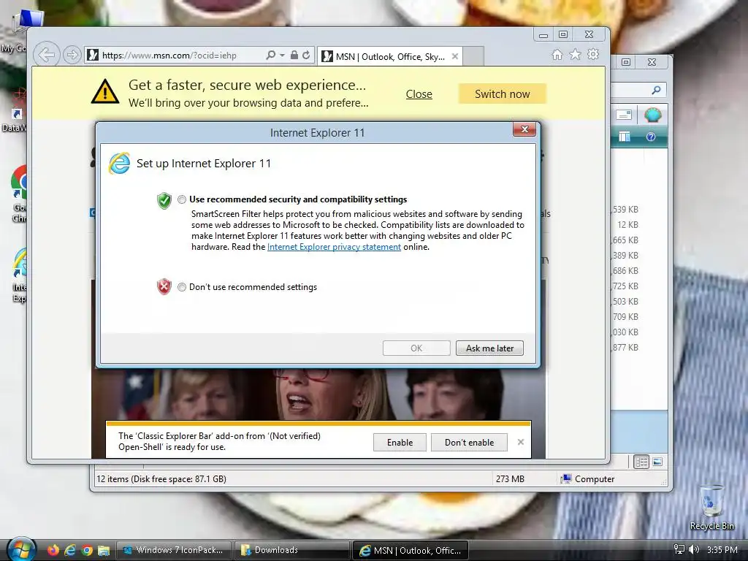The image size is (748, 561).
Task: Click the 273 MB status bar value
Action: [510, 479]
